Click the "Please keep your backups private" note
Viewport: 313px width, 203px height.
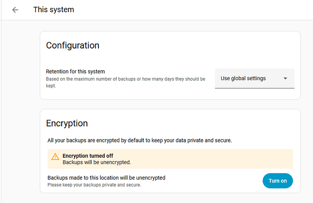pos(94,185)
